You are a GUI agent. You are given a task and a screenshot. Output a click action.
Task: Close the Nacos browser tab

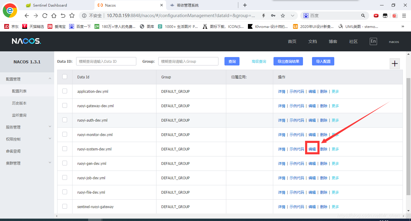[162, 5]
